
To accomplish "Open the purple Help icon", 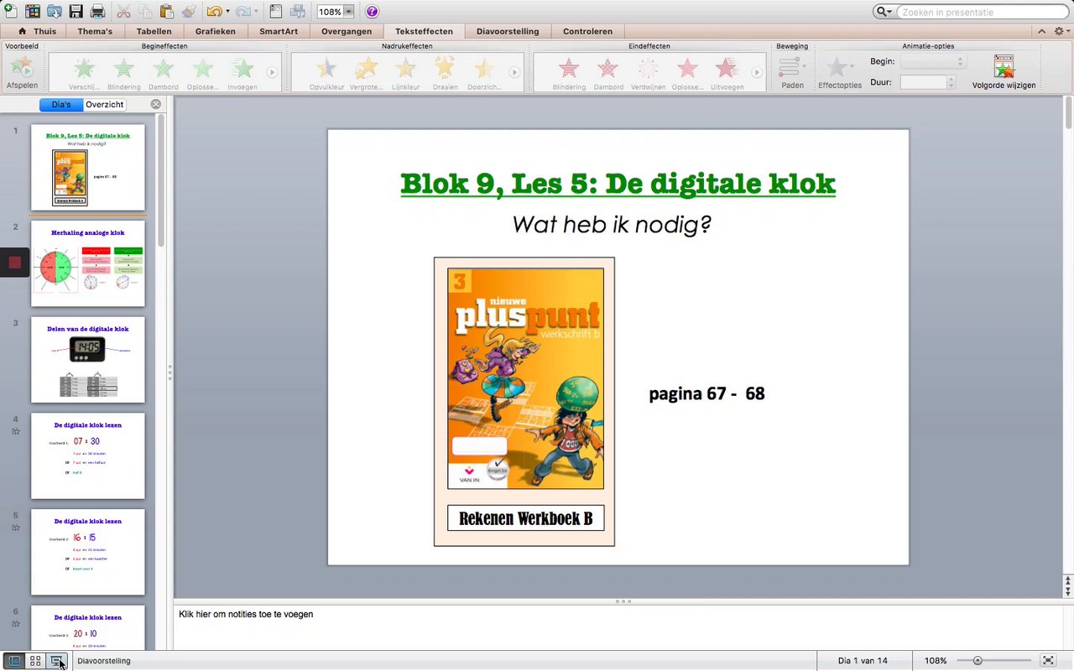I will coord(373,12).
